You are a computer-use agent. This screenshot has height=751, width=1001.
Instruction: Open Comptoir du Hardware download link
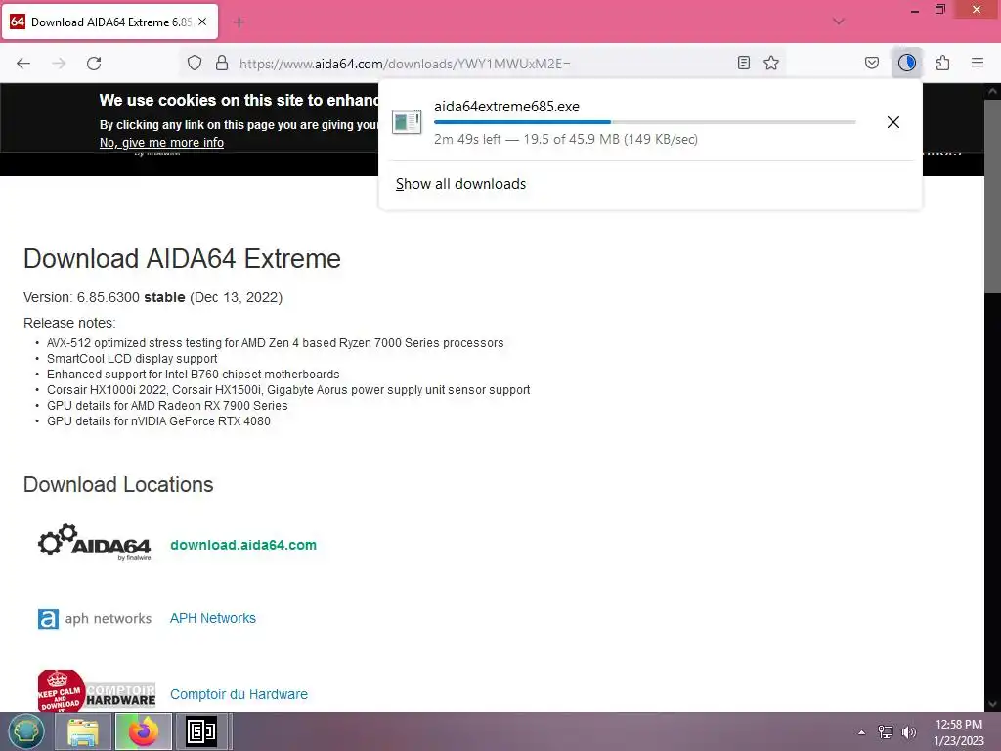click(239, 694)
